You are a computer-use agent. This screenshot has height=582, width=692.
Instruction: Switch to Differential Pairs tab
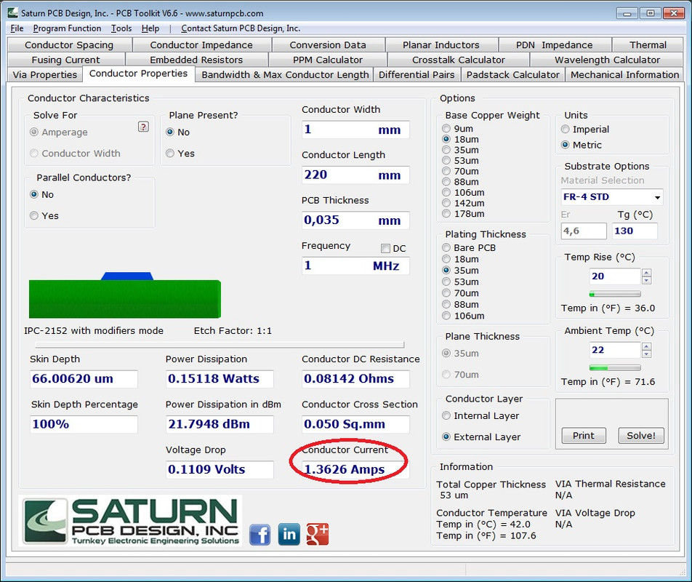point(417,75)
